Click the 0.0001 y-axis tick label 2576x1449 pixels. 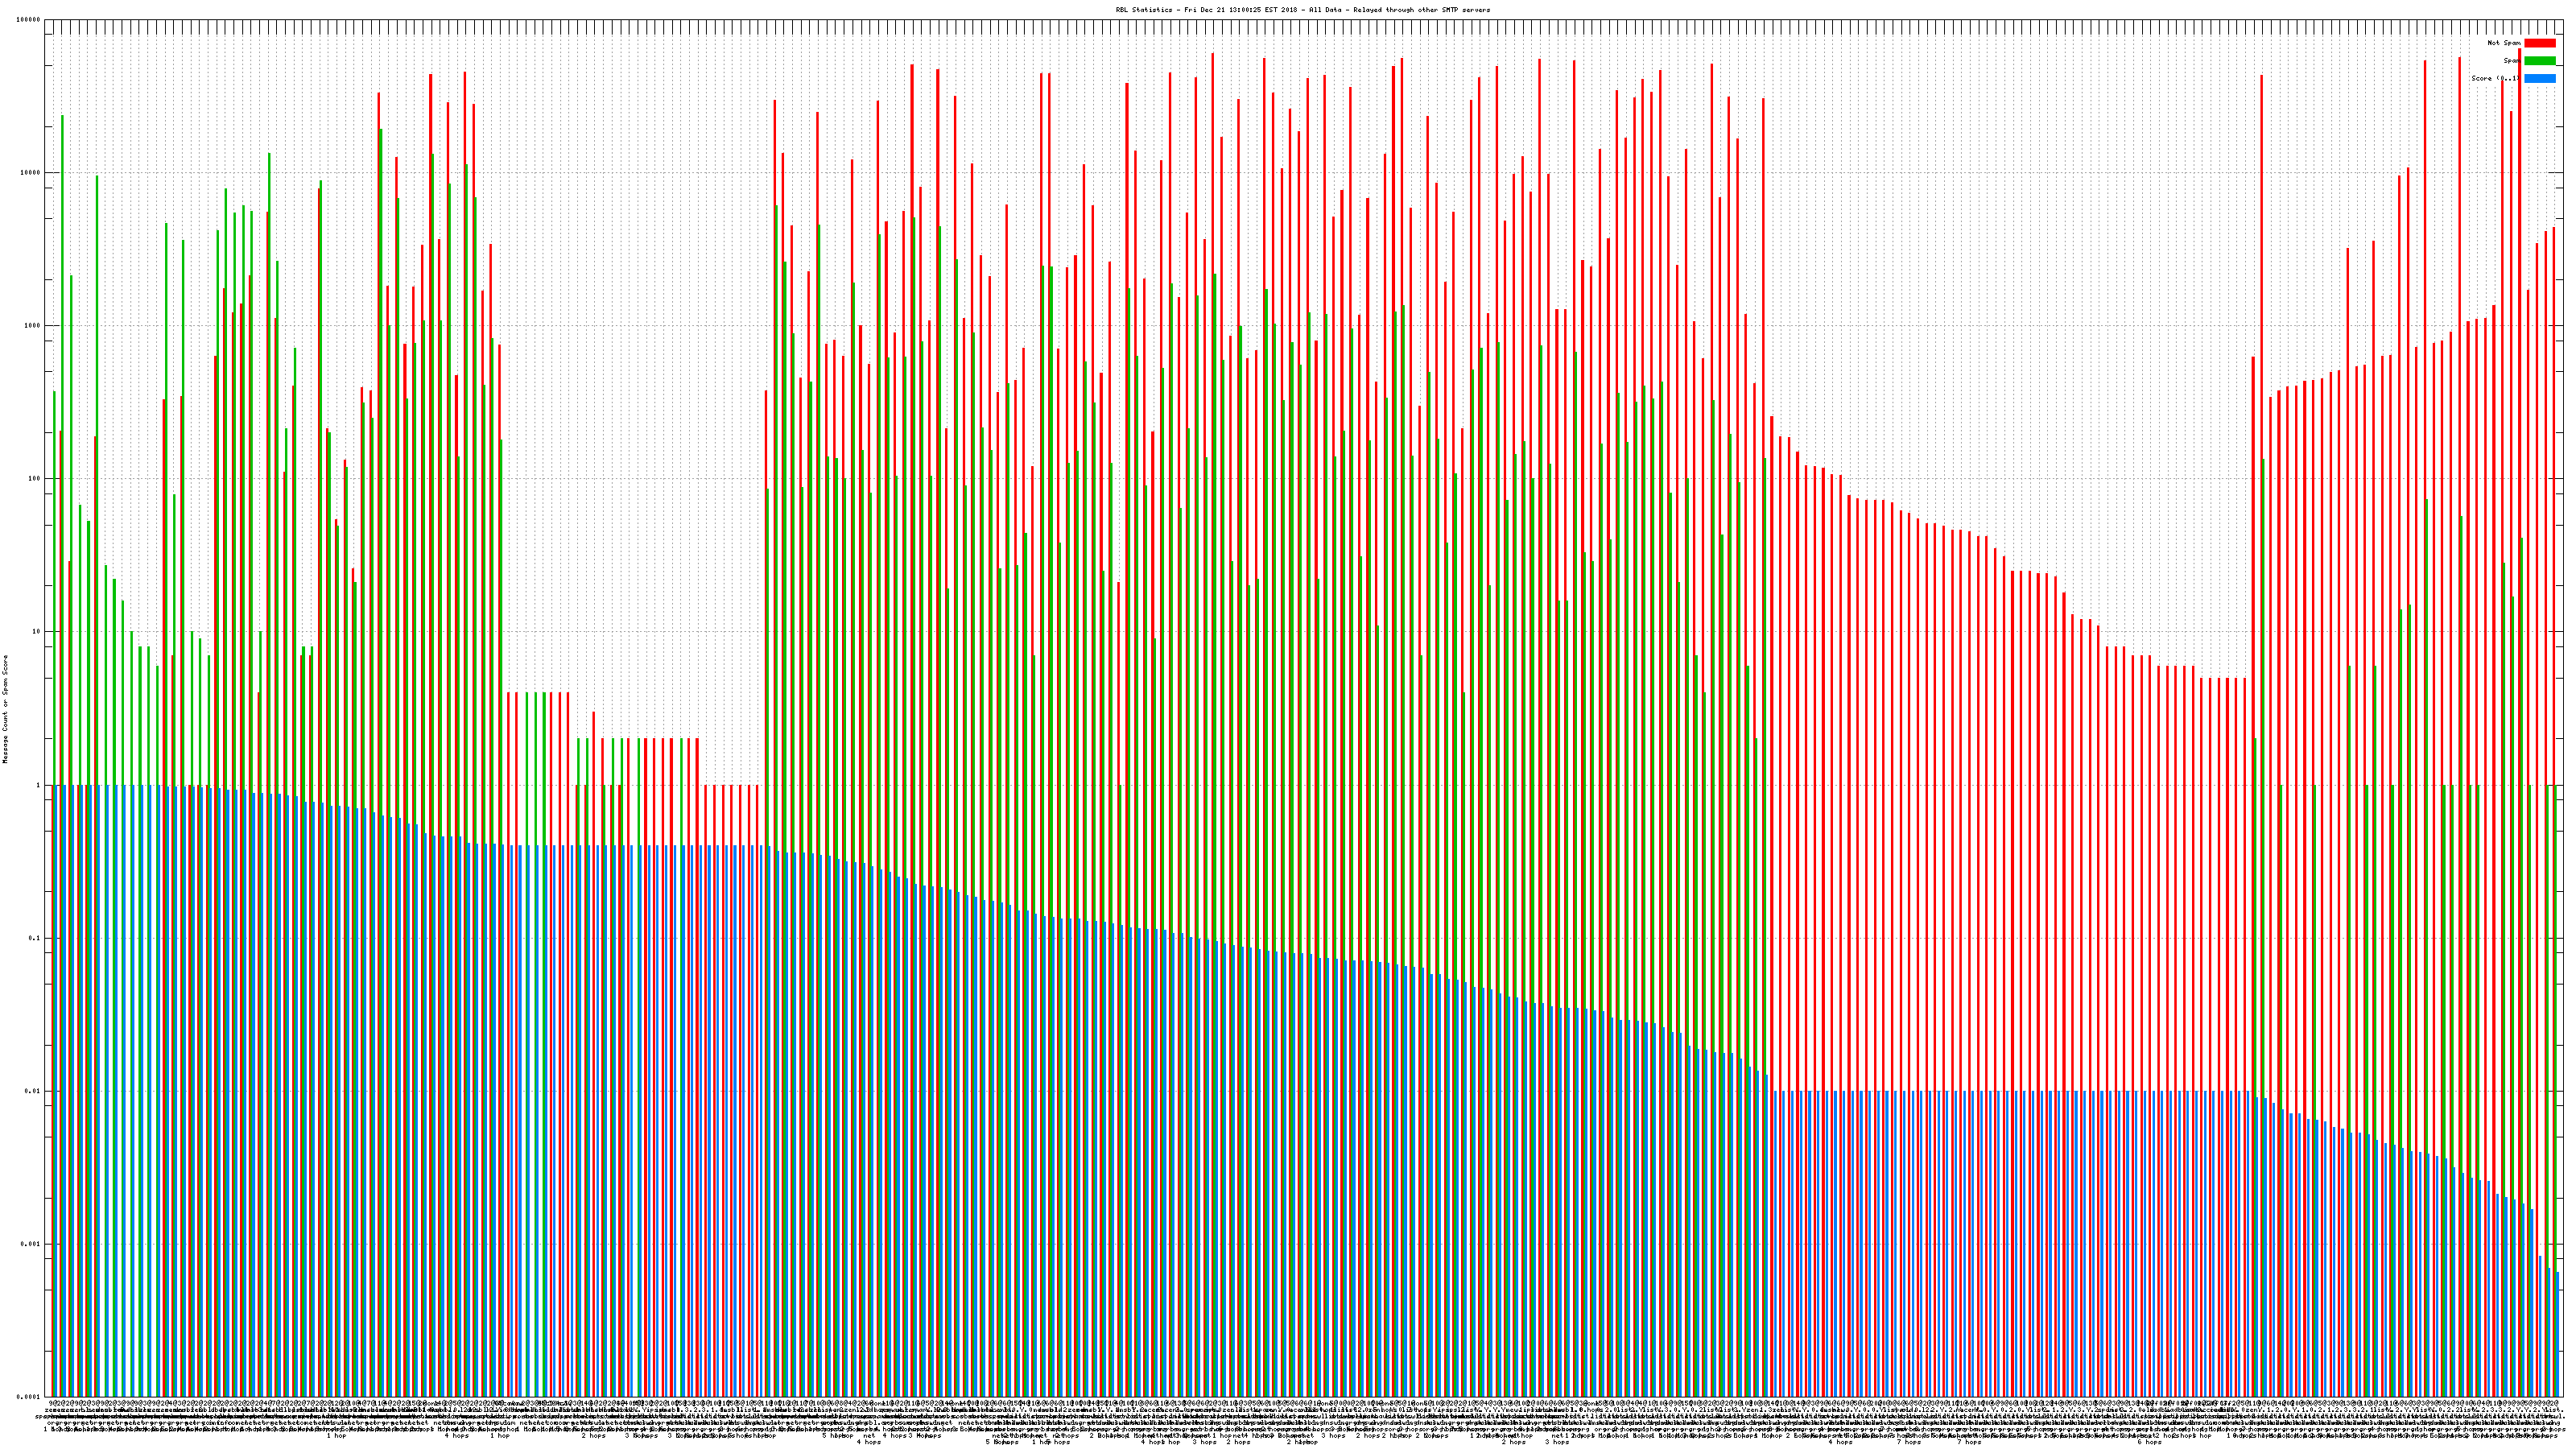pos(30,1397)
